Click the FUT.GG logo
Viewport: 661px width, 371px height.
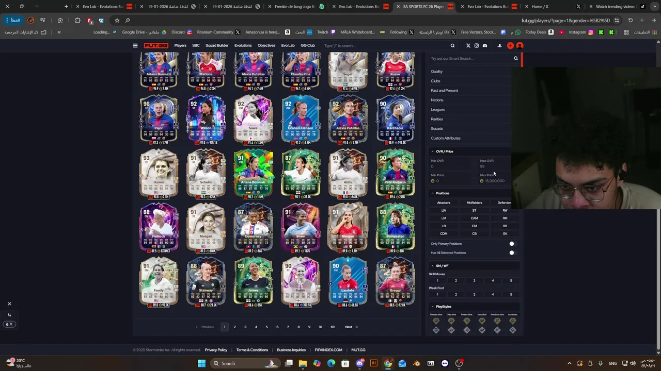click(156, 45)
